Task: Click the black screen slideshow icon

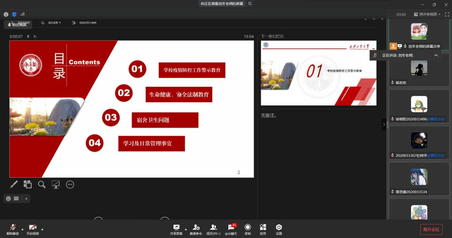Action: (56, 185)
